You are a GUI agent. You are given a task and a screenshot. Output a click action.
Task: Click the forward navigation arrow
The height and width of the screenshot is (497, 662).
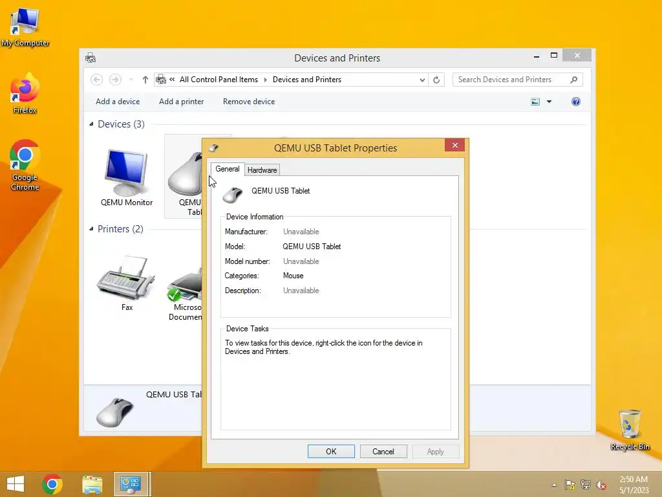coord(115,80)
